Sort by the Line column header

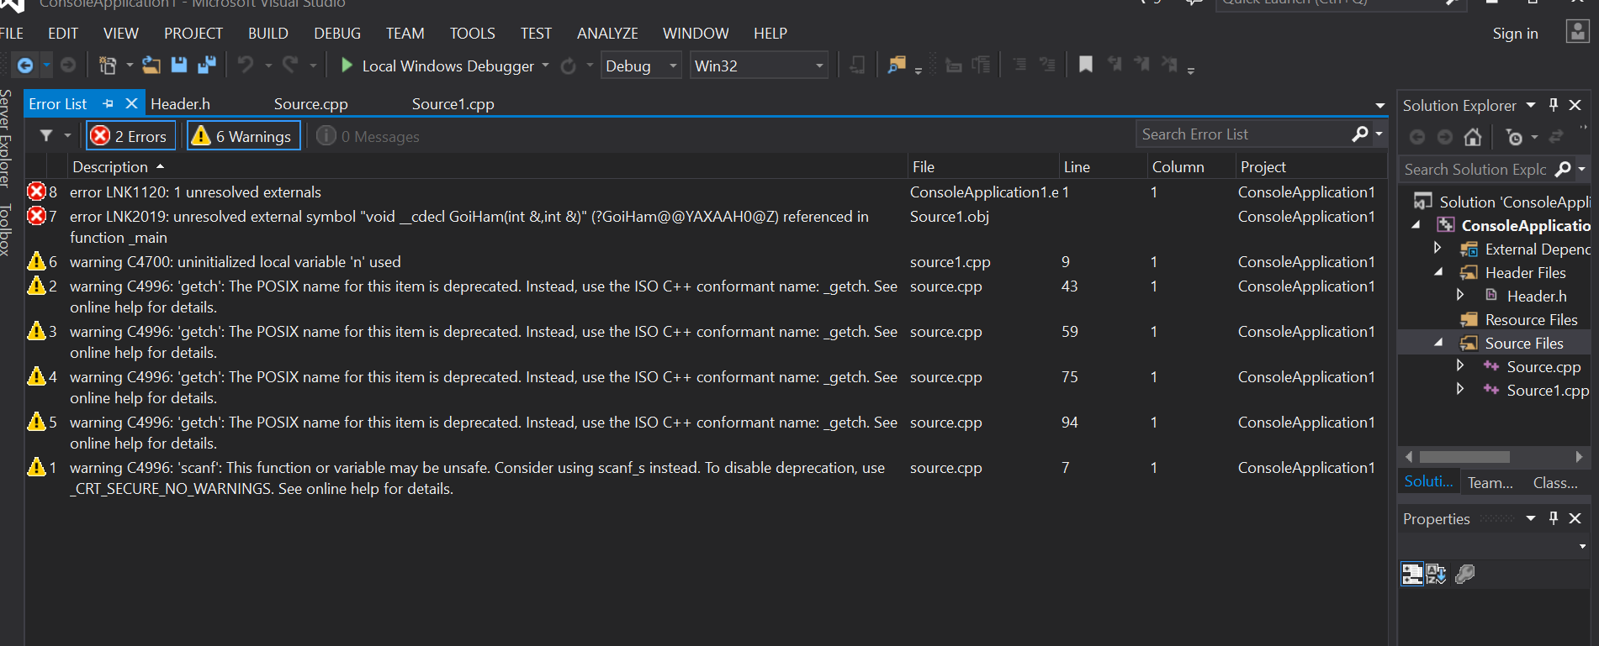tap(1103, 166)
